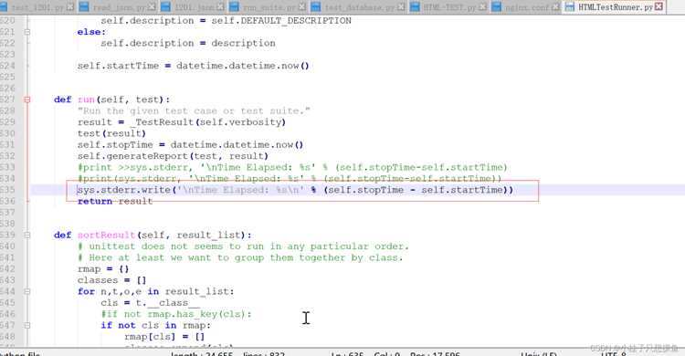Click the self.generateReport(test, result) line

[173, 156]
